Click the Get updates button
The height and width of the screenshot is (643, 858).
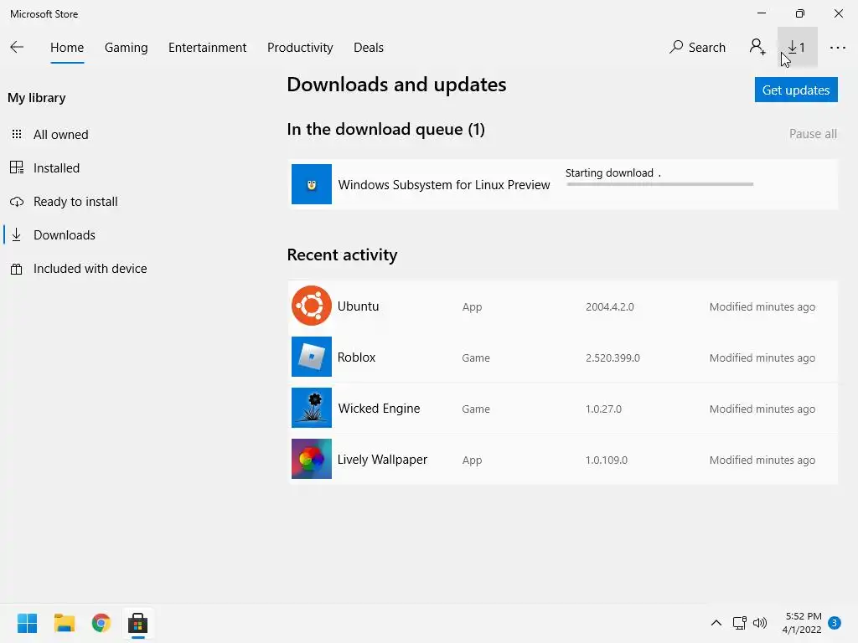(796, 90)
